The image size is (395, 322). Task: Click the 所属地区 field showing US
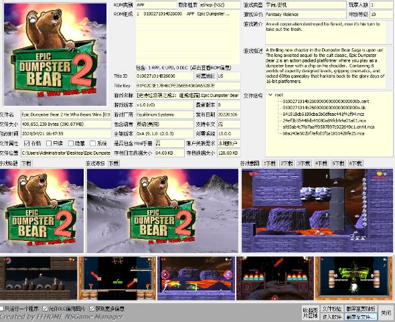coord(229,76)
